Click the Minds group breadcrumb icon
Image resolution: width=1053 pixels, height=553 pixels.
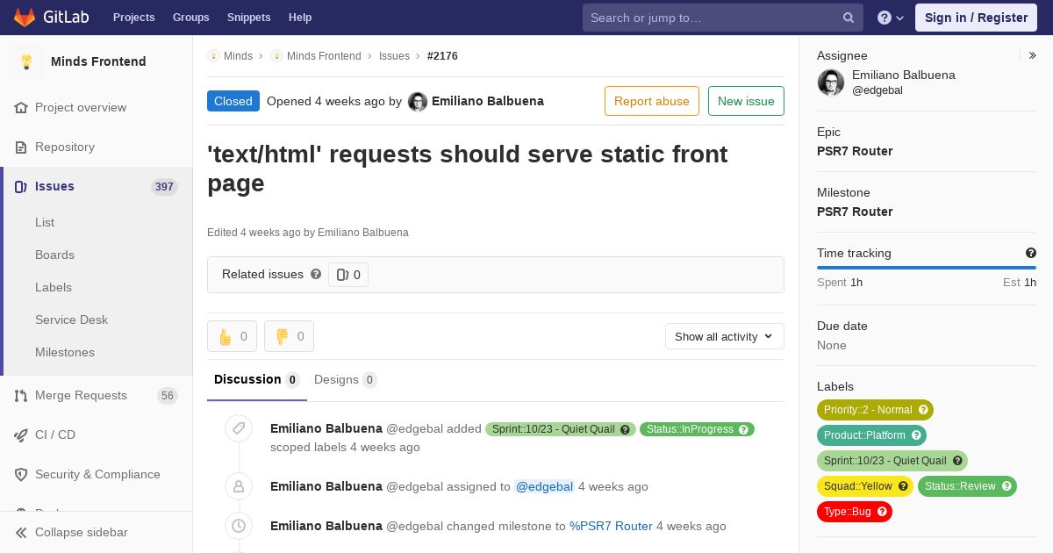point(213,56)
